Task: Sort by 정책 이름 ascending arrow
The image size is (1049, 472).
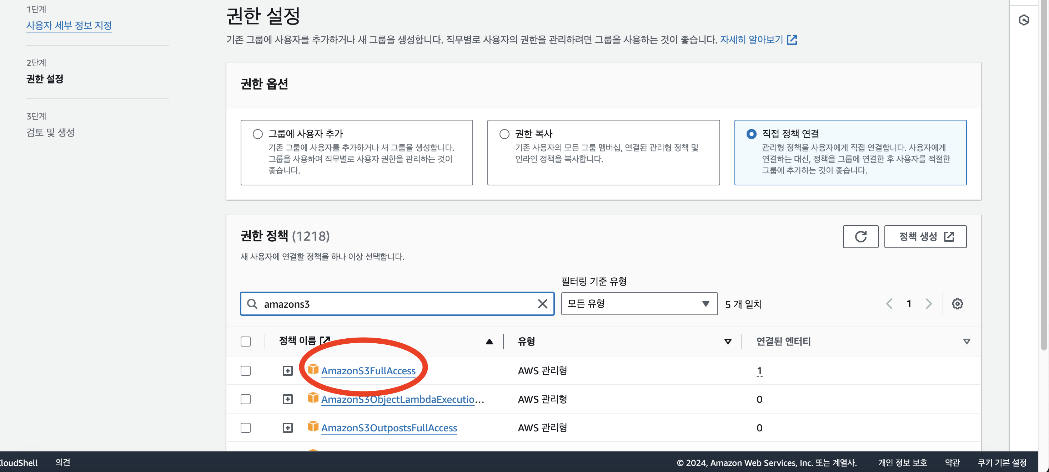Action: (489, 342)
